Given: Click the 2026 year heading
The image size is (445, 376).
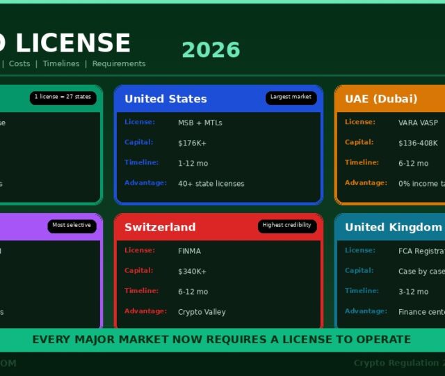Looking at the screenshot, I should (211, 49).
